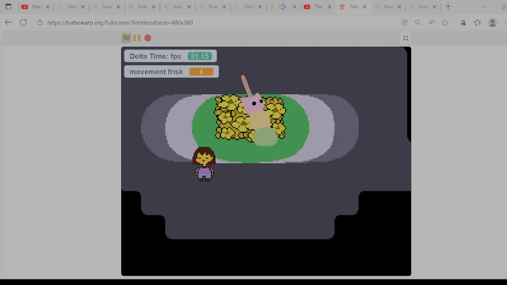
Task: Close the 'Unti' tab
Action: 83,6
